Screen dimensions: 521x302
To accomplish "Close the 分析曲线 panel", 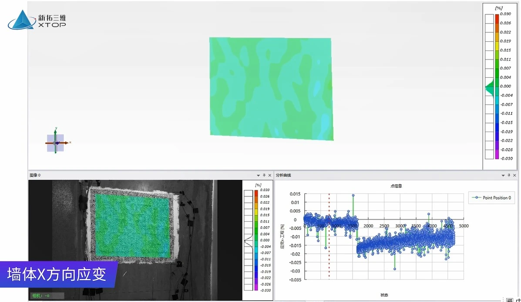I will coord(514,175).
